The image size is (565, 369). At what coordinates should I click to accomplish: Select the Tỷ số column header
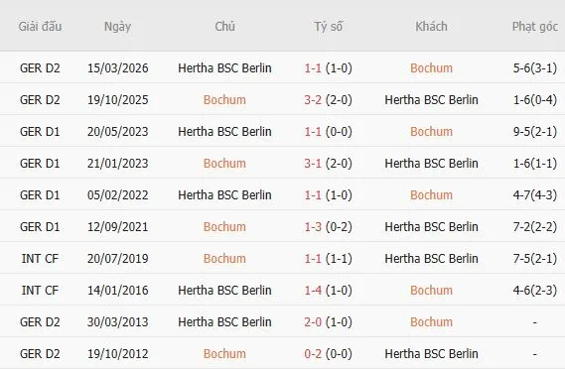pyautogui.click(x=328, y=27)
